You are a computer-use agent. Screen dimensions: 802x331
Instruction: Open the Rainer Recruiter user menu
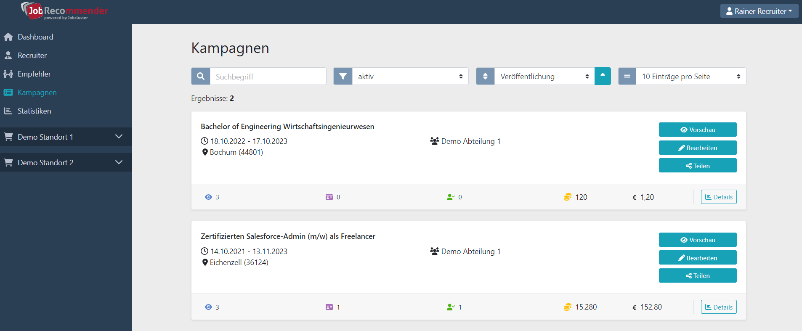click(x=759, y=11)
